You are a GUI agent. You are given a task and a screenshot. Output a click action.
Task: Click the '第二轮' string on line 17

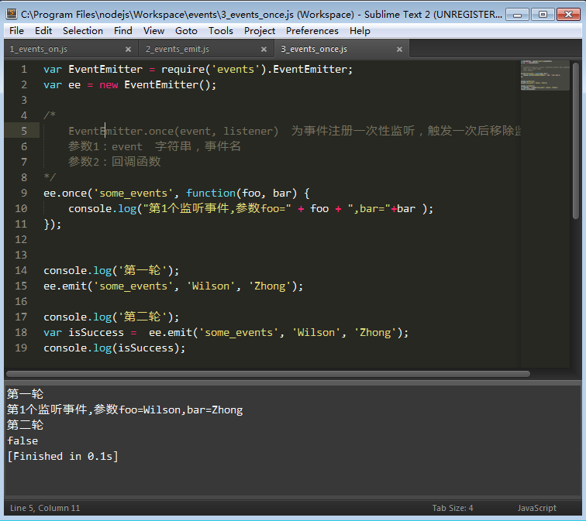(x=143, y=317)
